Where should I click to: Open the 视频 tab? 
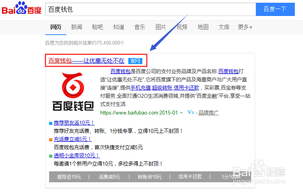pos(182,27)
